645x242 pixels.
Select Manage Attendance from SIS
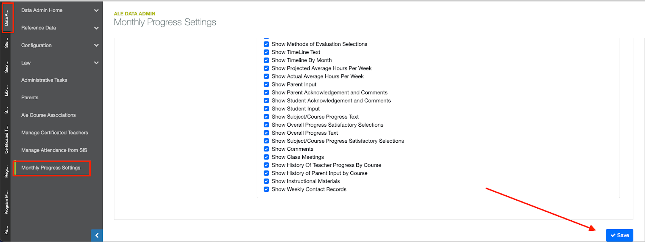54,150
